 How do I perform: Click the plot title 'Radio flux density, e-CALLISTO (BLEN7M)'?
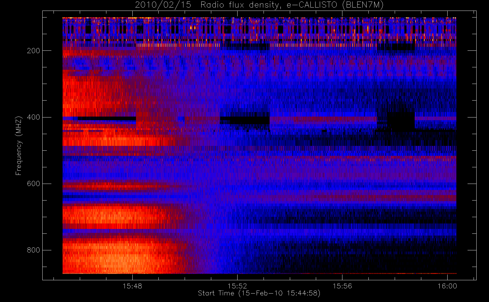click(x=292, y=5)
